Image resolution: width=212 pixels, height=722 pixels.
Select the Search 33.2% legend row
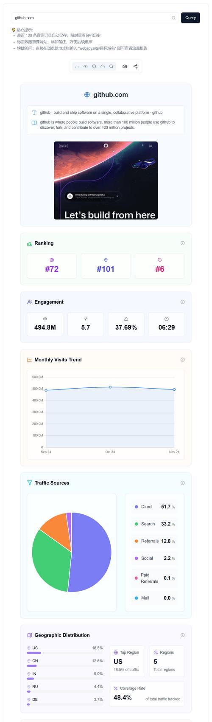pyautogui.click(x=155, y=524)
